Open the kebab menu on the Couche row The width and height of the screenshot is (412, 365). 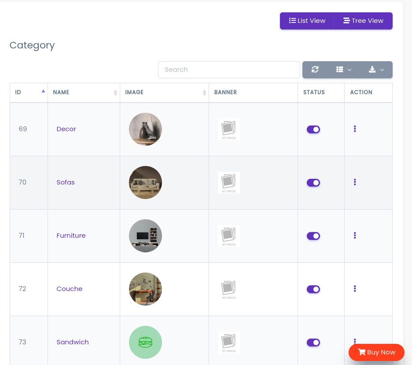point(355,289)
